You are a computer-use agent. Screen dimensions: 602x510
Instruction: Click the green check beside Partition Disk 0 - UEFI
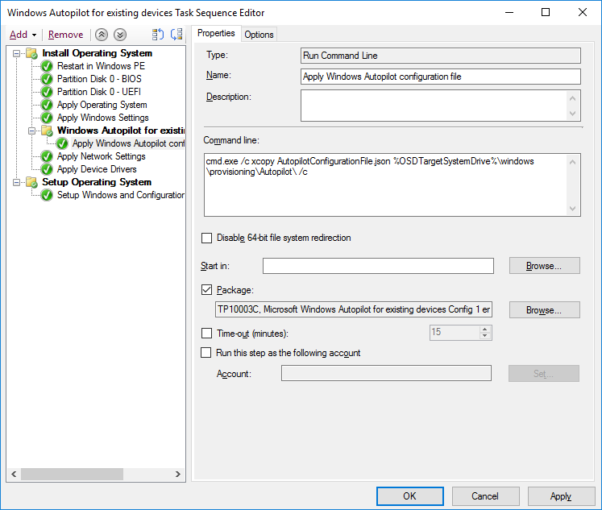click(x=47, y=92)
